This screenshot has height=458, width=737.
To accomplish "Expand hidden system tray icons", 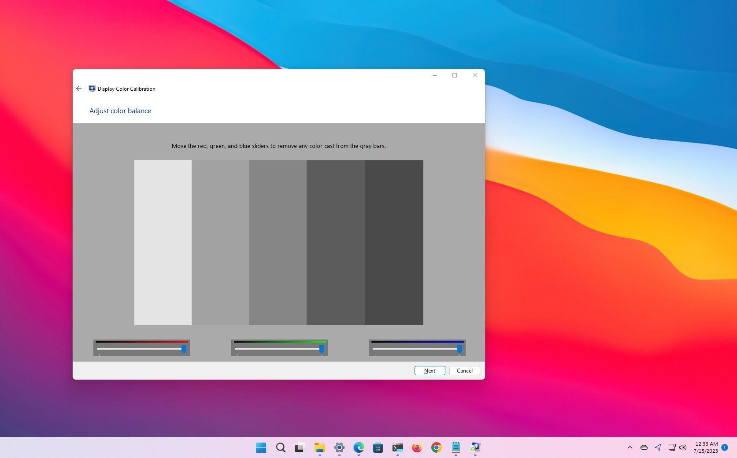I will 630,447.
